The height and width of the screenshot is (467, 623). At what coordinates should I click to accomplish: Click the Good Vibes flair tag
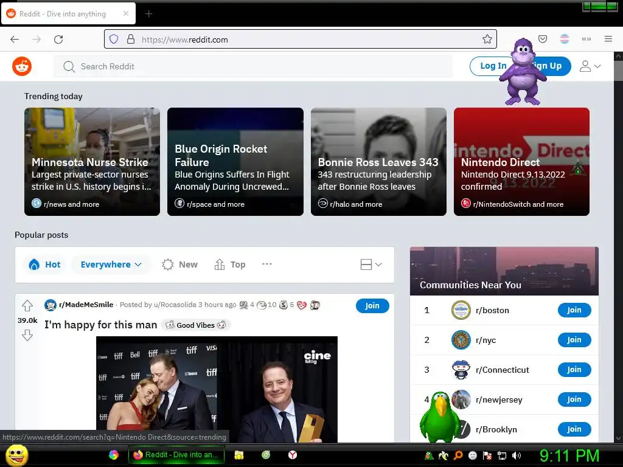(195, 325)
